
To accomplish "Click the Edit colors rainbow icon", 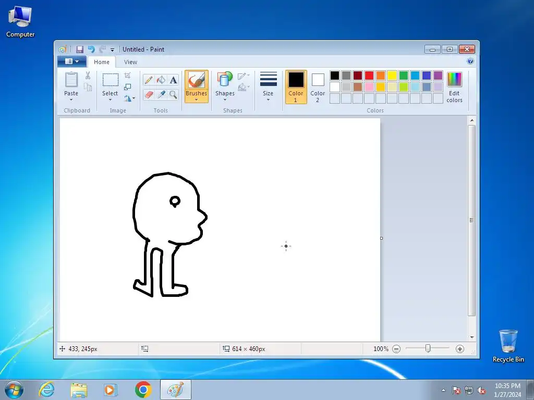I will (x=454, y=80).
